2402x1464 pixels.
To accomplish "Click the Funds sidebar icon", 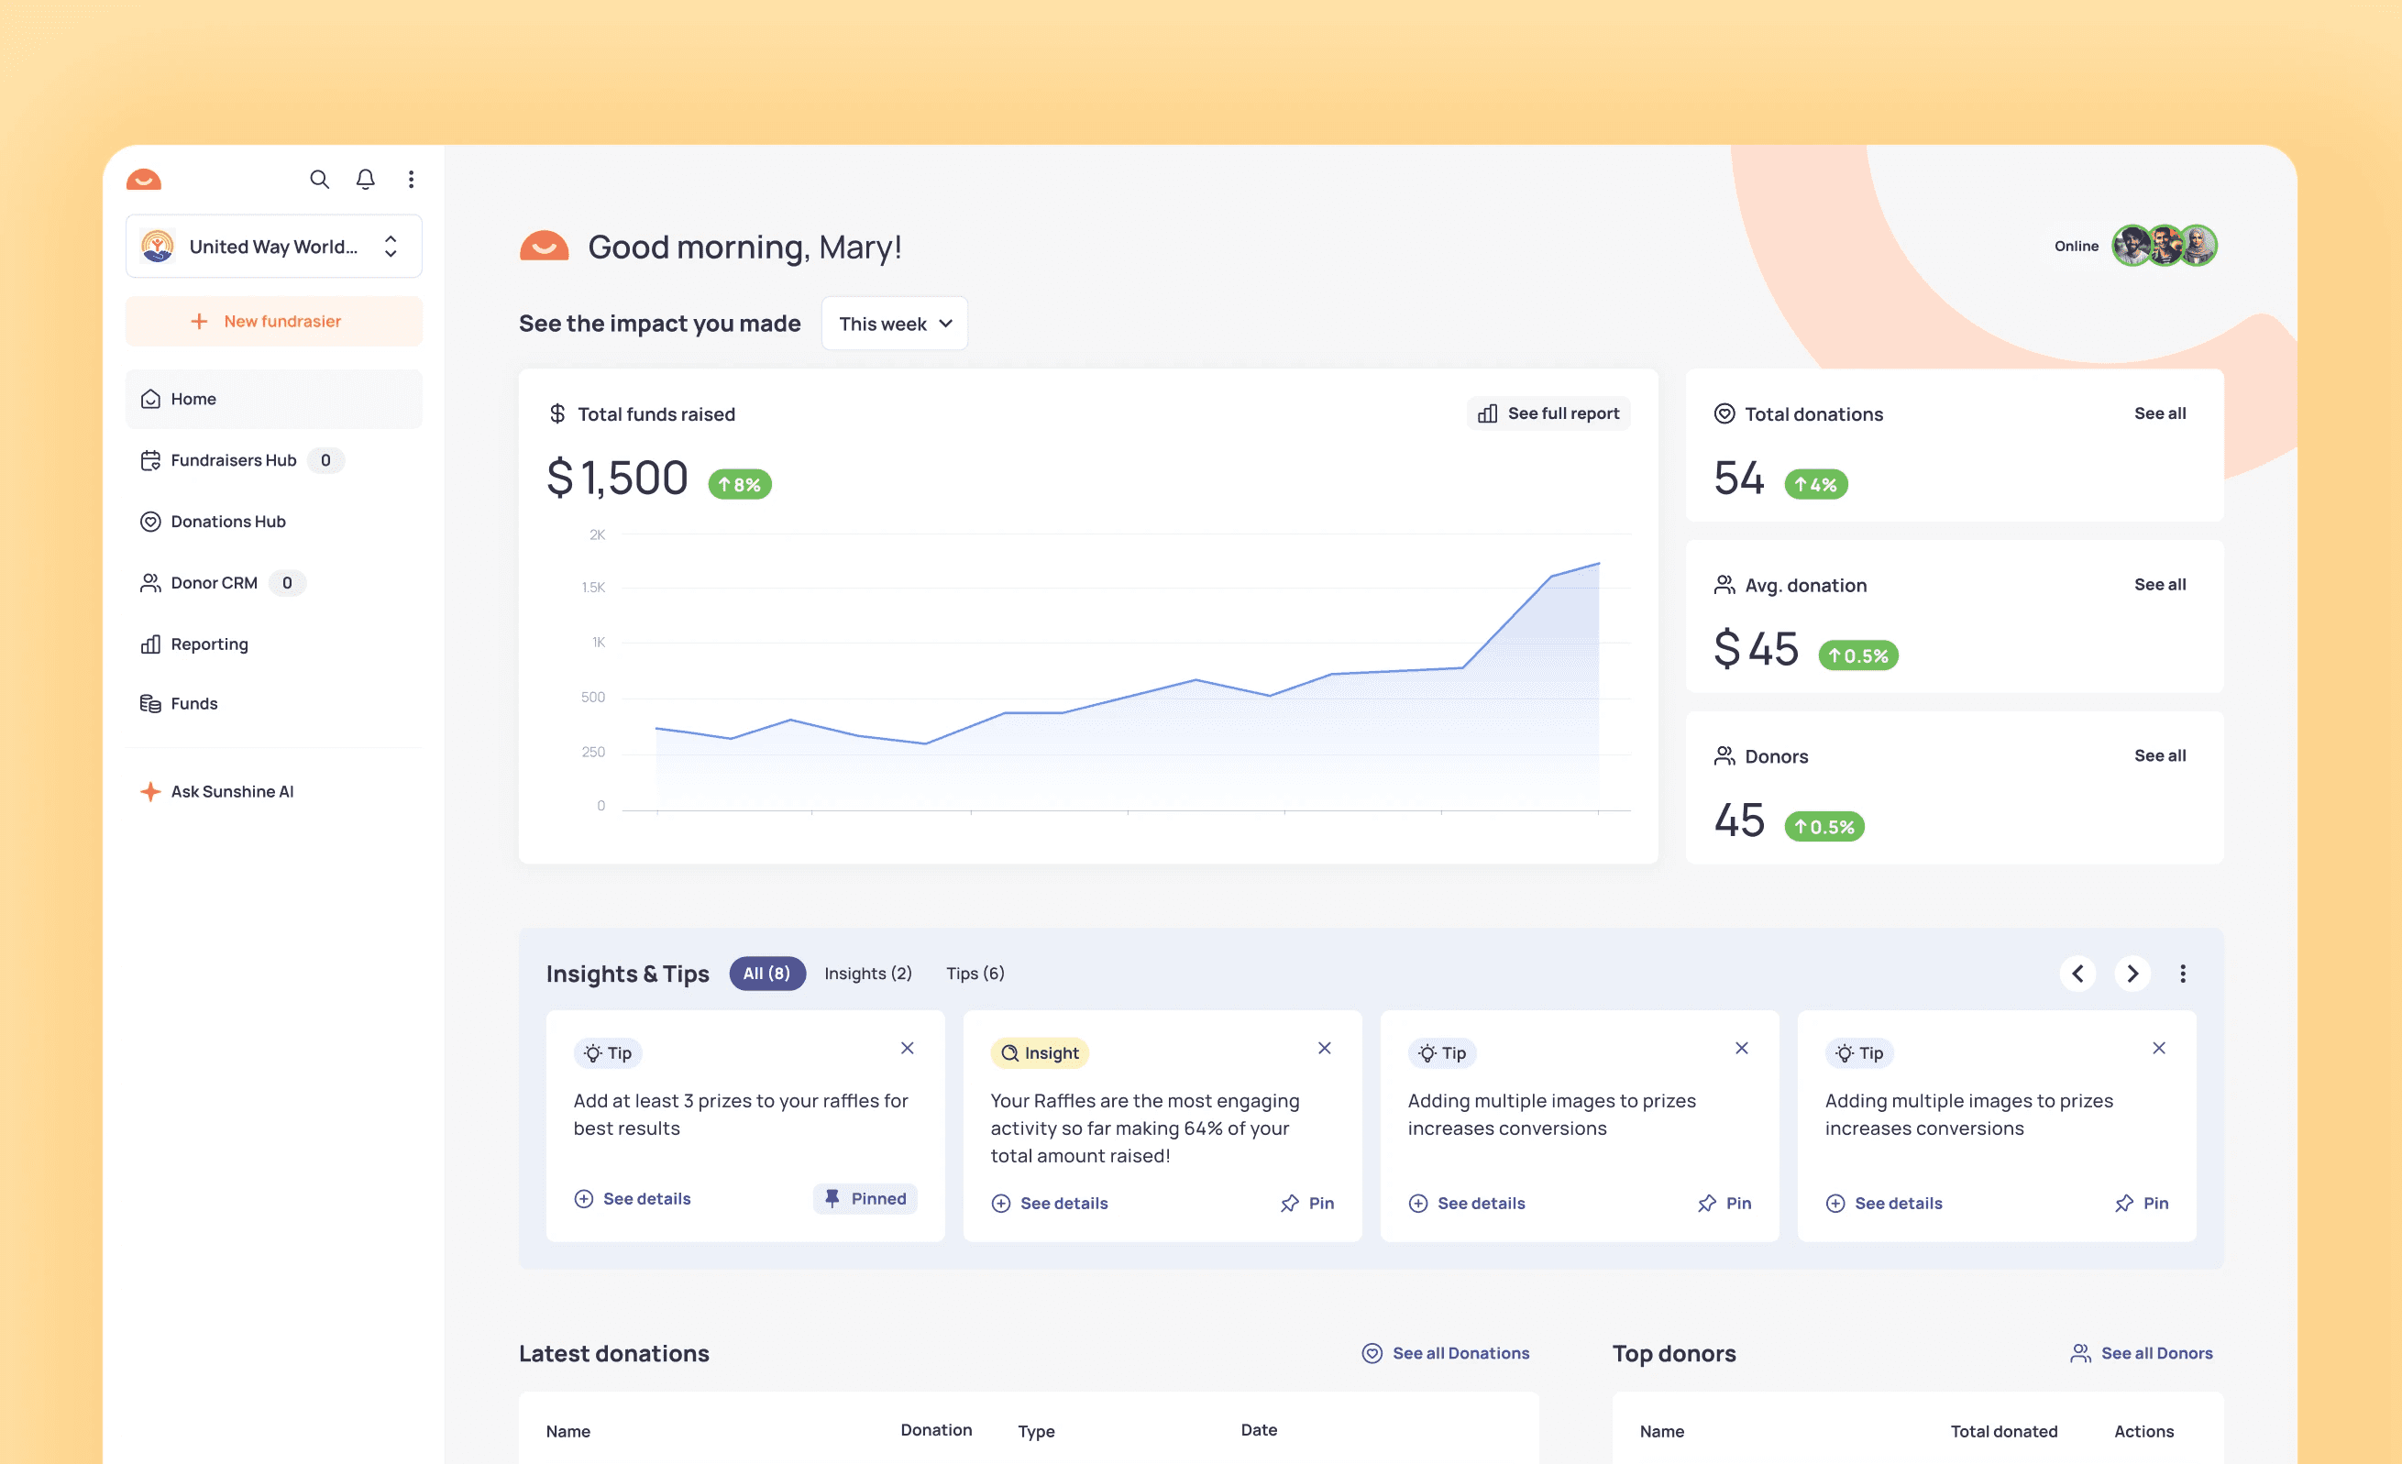I will point(150,703).
